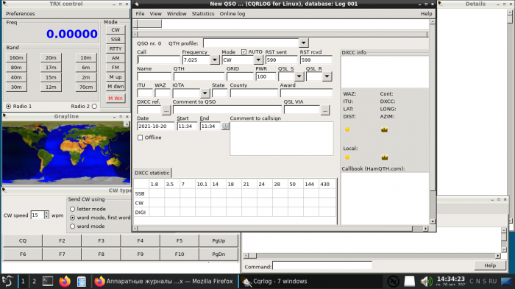This screenshot has height=289, width=515.
Task: Open the DXCC ref browse button
Action: pos(166,110)
